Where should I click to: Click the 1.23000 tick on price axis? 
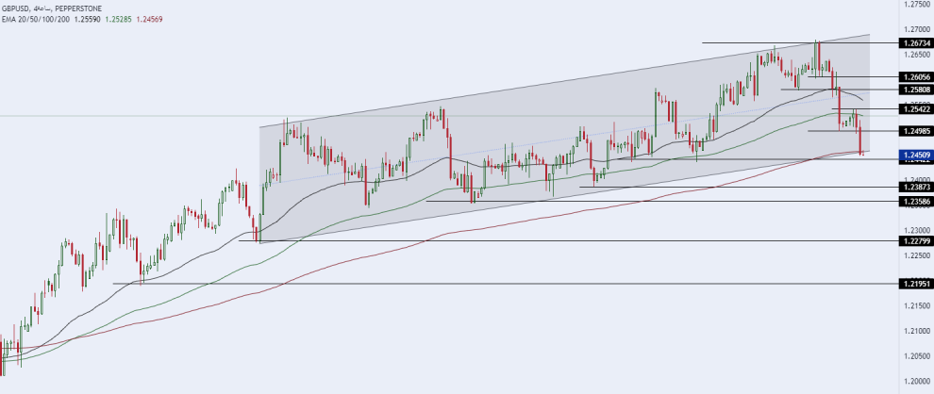point(917,230)
